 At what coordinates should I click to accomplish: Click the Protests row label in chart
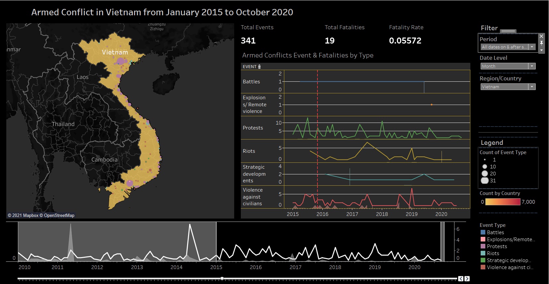tap(253, 128)
